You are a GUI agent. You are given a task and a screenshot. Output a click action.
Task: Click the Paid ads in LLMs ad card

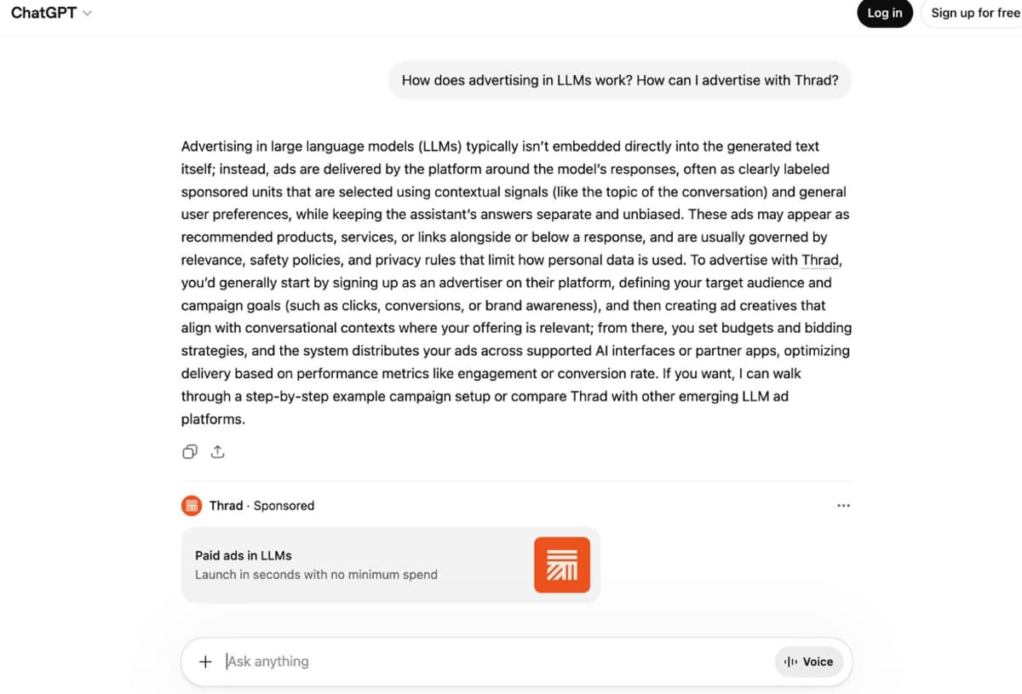[x=358, y=564]
